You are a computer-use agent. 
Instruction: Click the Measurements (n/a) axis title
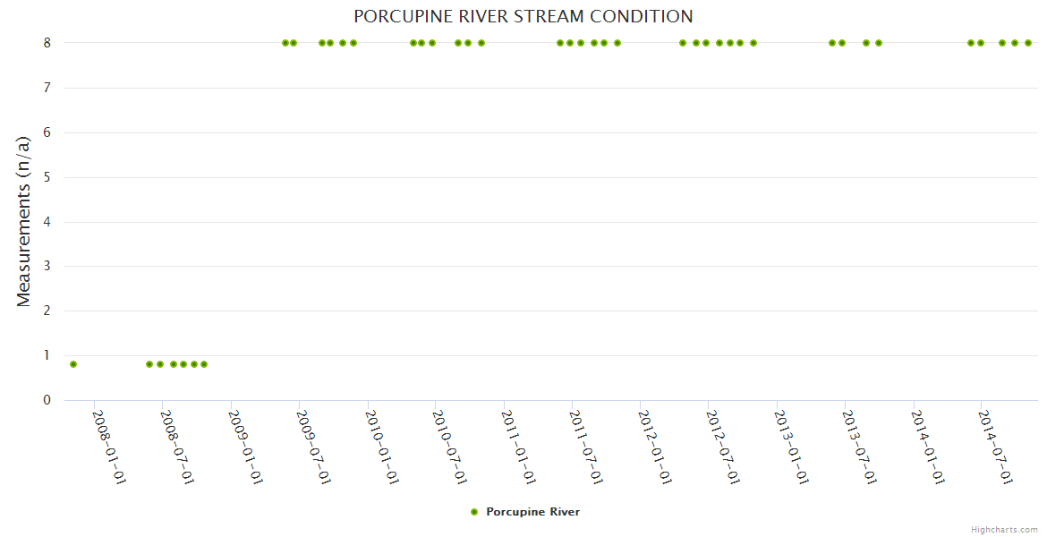24,221
